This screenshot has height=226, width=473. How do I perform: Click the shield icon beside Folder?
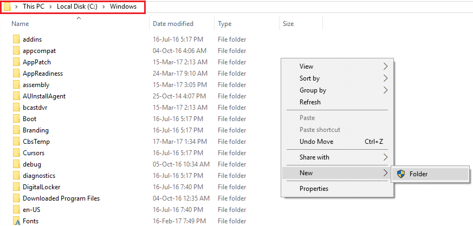point(400,174)
